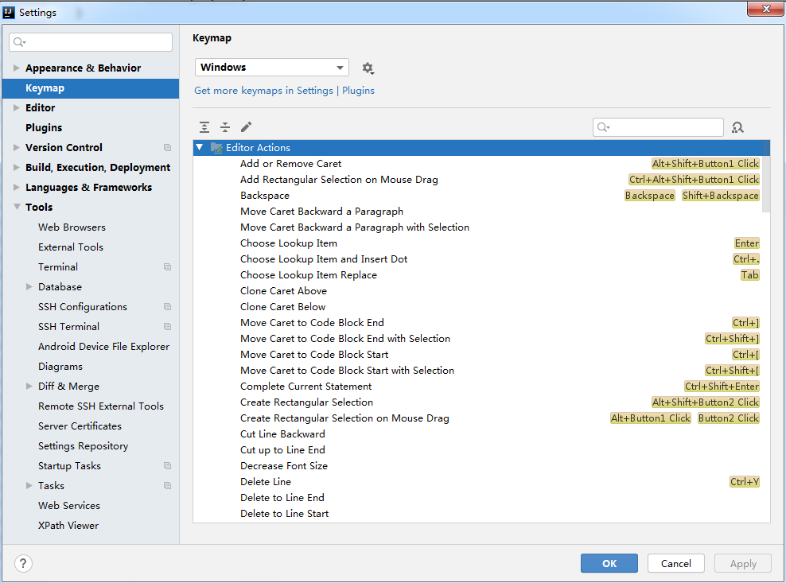Click the Ctrl+Shift+Enter shortcut label

[x=722, y=387]
